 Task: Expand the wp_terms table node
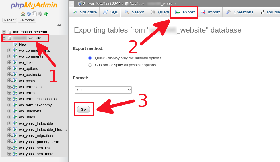[9, 93]
